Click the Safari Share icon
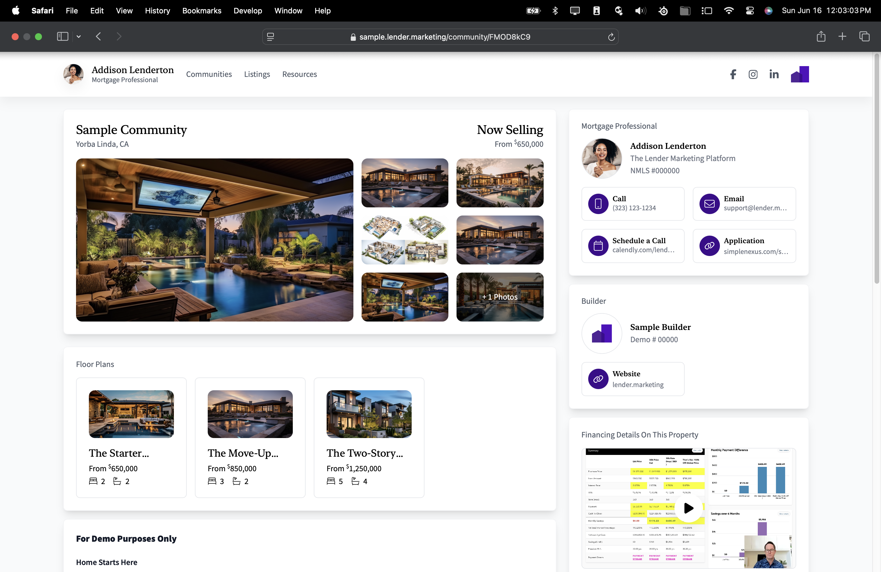 click(821, 37)
